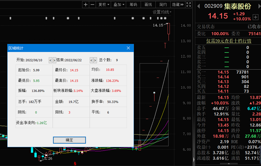Viewport: 261px width, 166px height.
Task: Move start date one day earlier
Action: (x=50, y=60)
